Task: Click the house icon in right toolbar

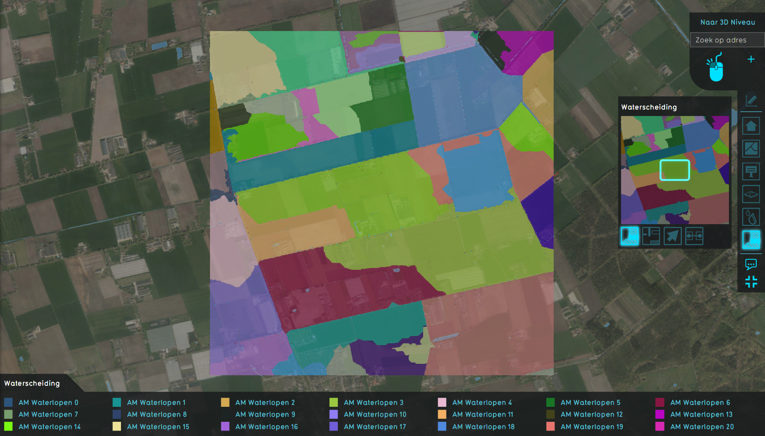Action: click(751, 126)
